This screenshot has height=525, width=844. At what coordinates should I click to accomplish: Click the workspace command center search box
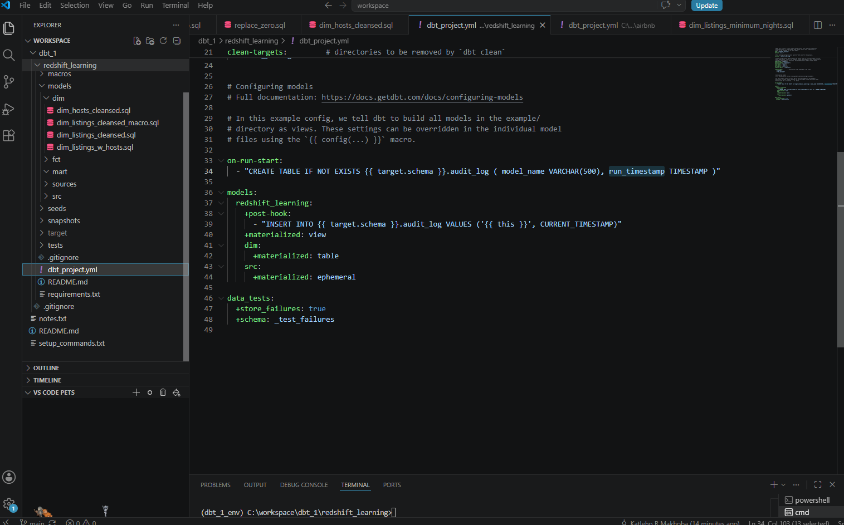tap(504, 6)
